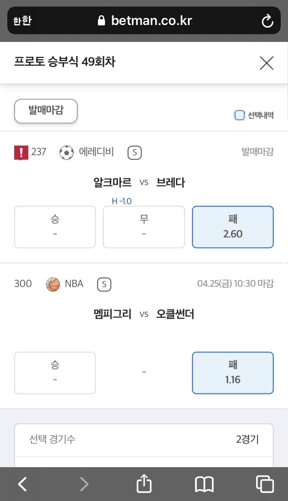Screen dimensions: 288x501
Task: Deselect 패 2.60 for 알크마르 vs 브레다
Action: [233, 227]
